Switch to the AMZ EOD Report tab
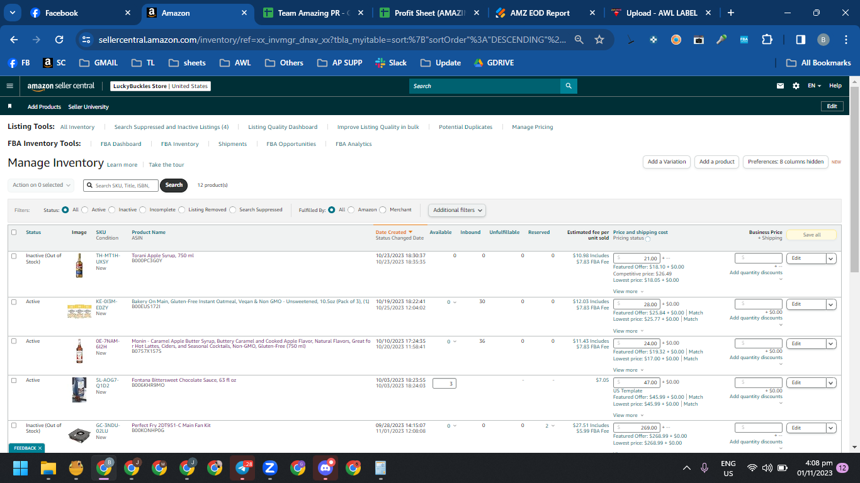860x483 pixels. [x=545, y=13]
